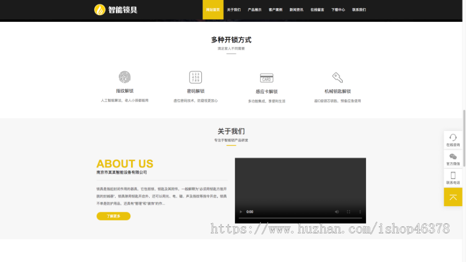Viewport: 466px width, 262px height.
Task: Enter fullscreen on the video player
Action: coord(348,212)
